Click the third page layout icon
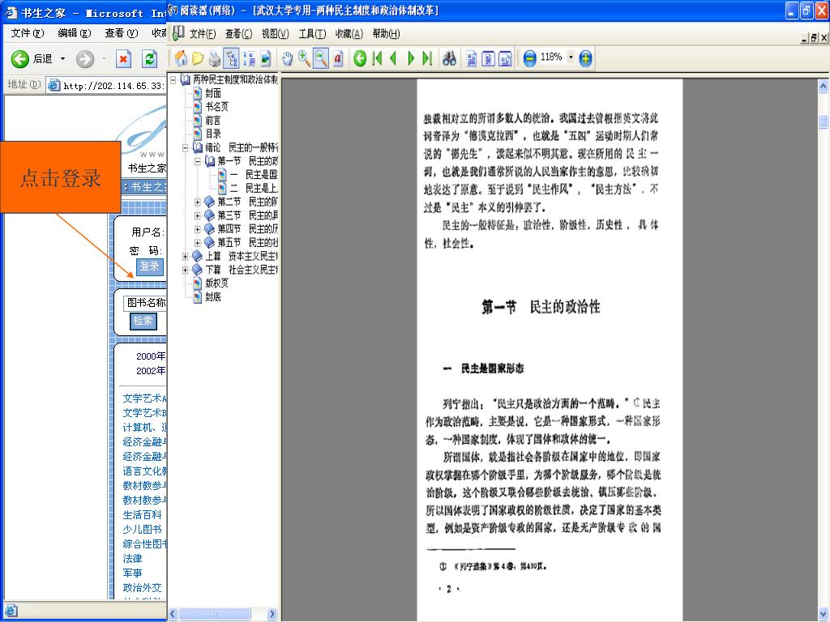The height and width of the screenshot is (622, 830). [506, 58]
